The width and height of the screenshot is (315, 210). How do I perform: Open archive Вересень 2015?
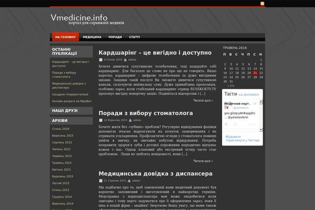pyautogui.click(x=62, y=135)
